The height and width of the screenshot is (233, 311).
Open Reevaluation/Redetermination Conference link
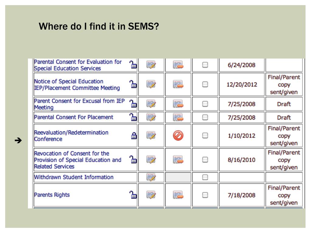71,136
